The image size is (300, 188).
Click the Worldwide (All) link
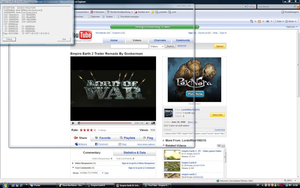coord(103,33)
